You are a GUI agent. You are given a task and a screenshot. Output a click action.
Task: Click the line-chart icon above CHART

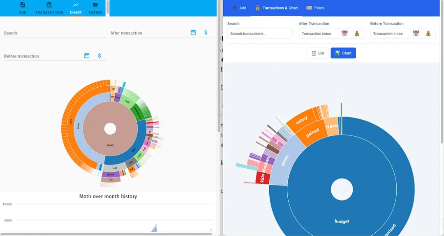[x=76, y=5]
